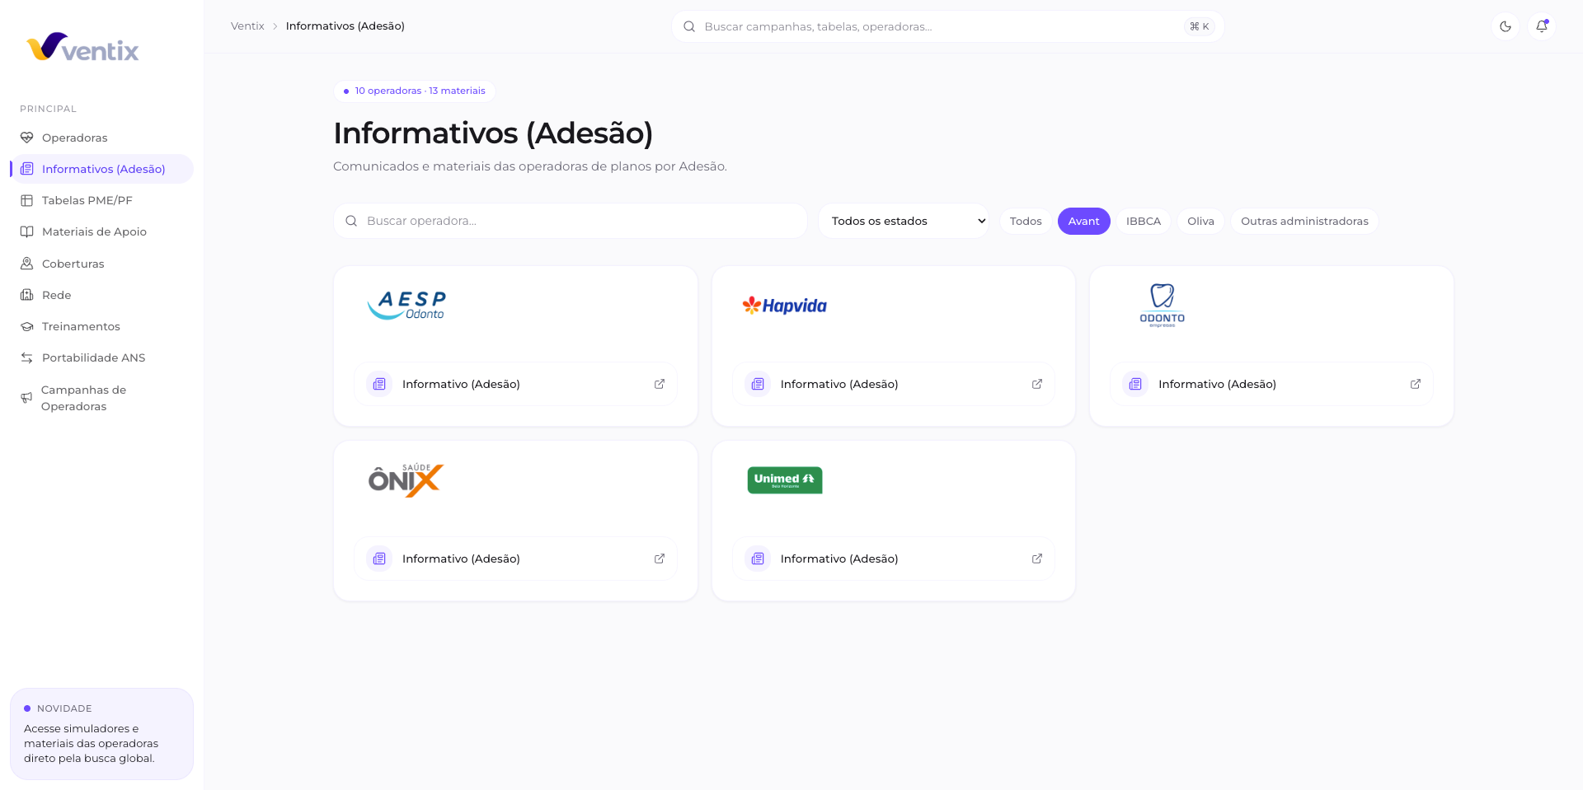
Task: Filter by Oliva administrator
Action: [1200, 221]
